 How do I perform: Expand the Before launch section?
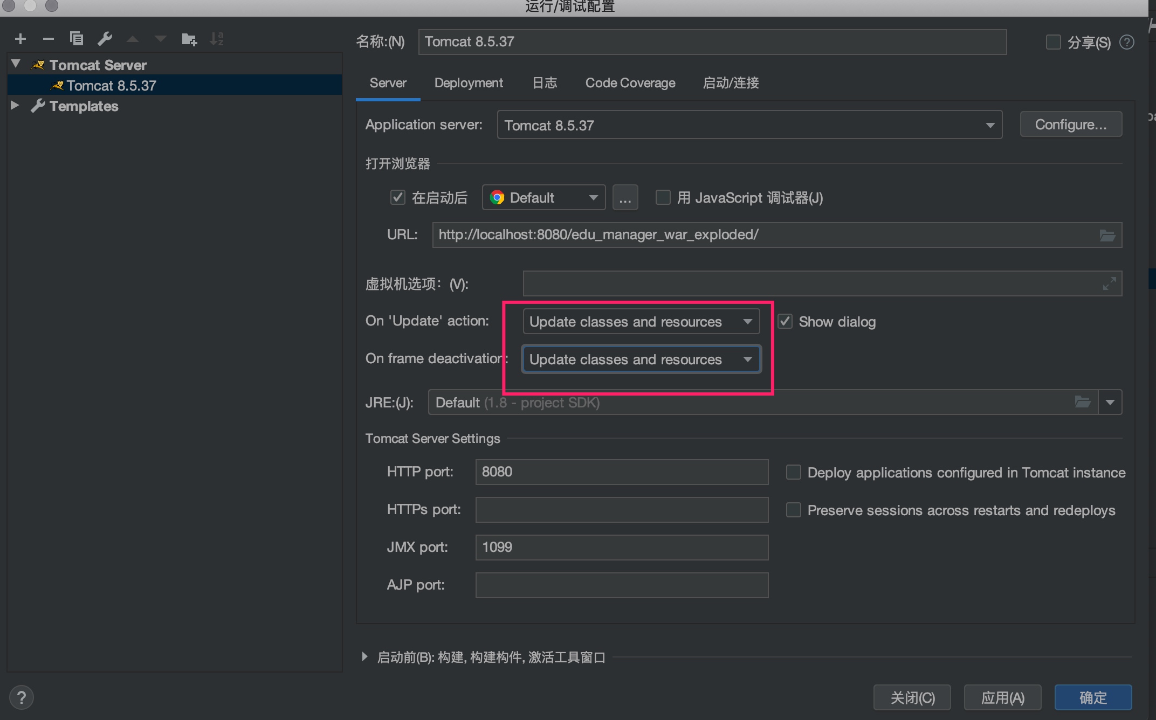click(365, 656)
